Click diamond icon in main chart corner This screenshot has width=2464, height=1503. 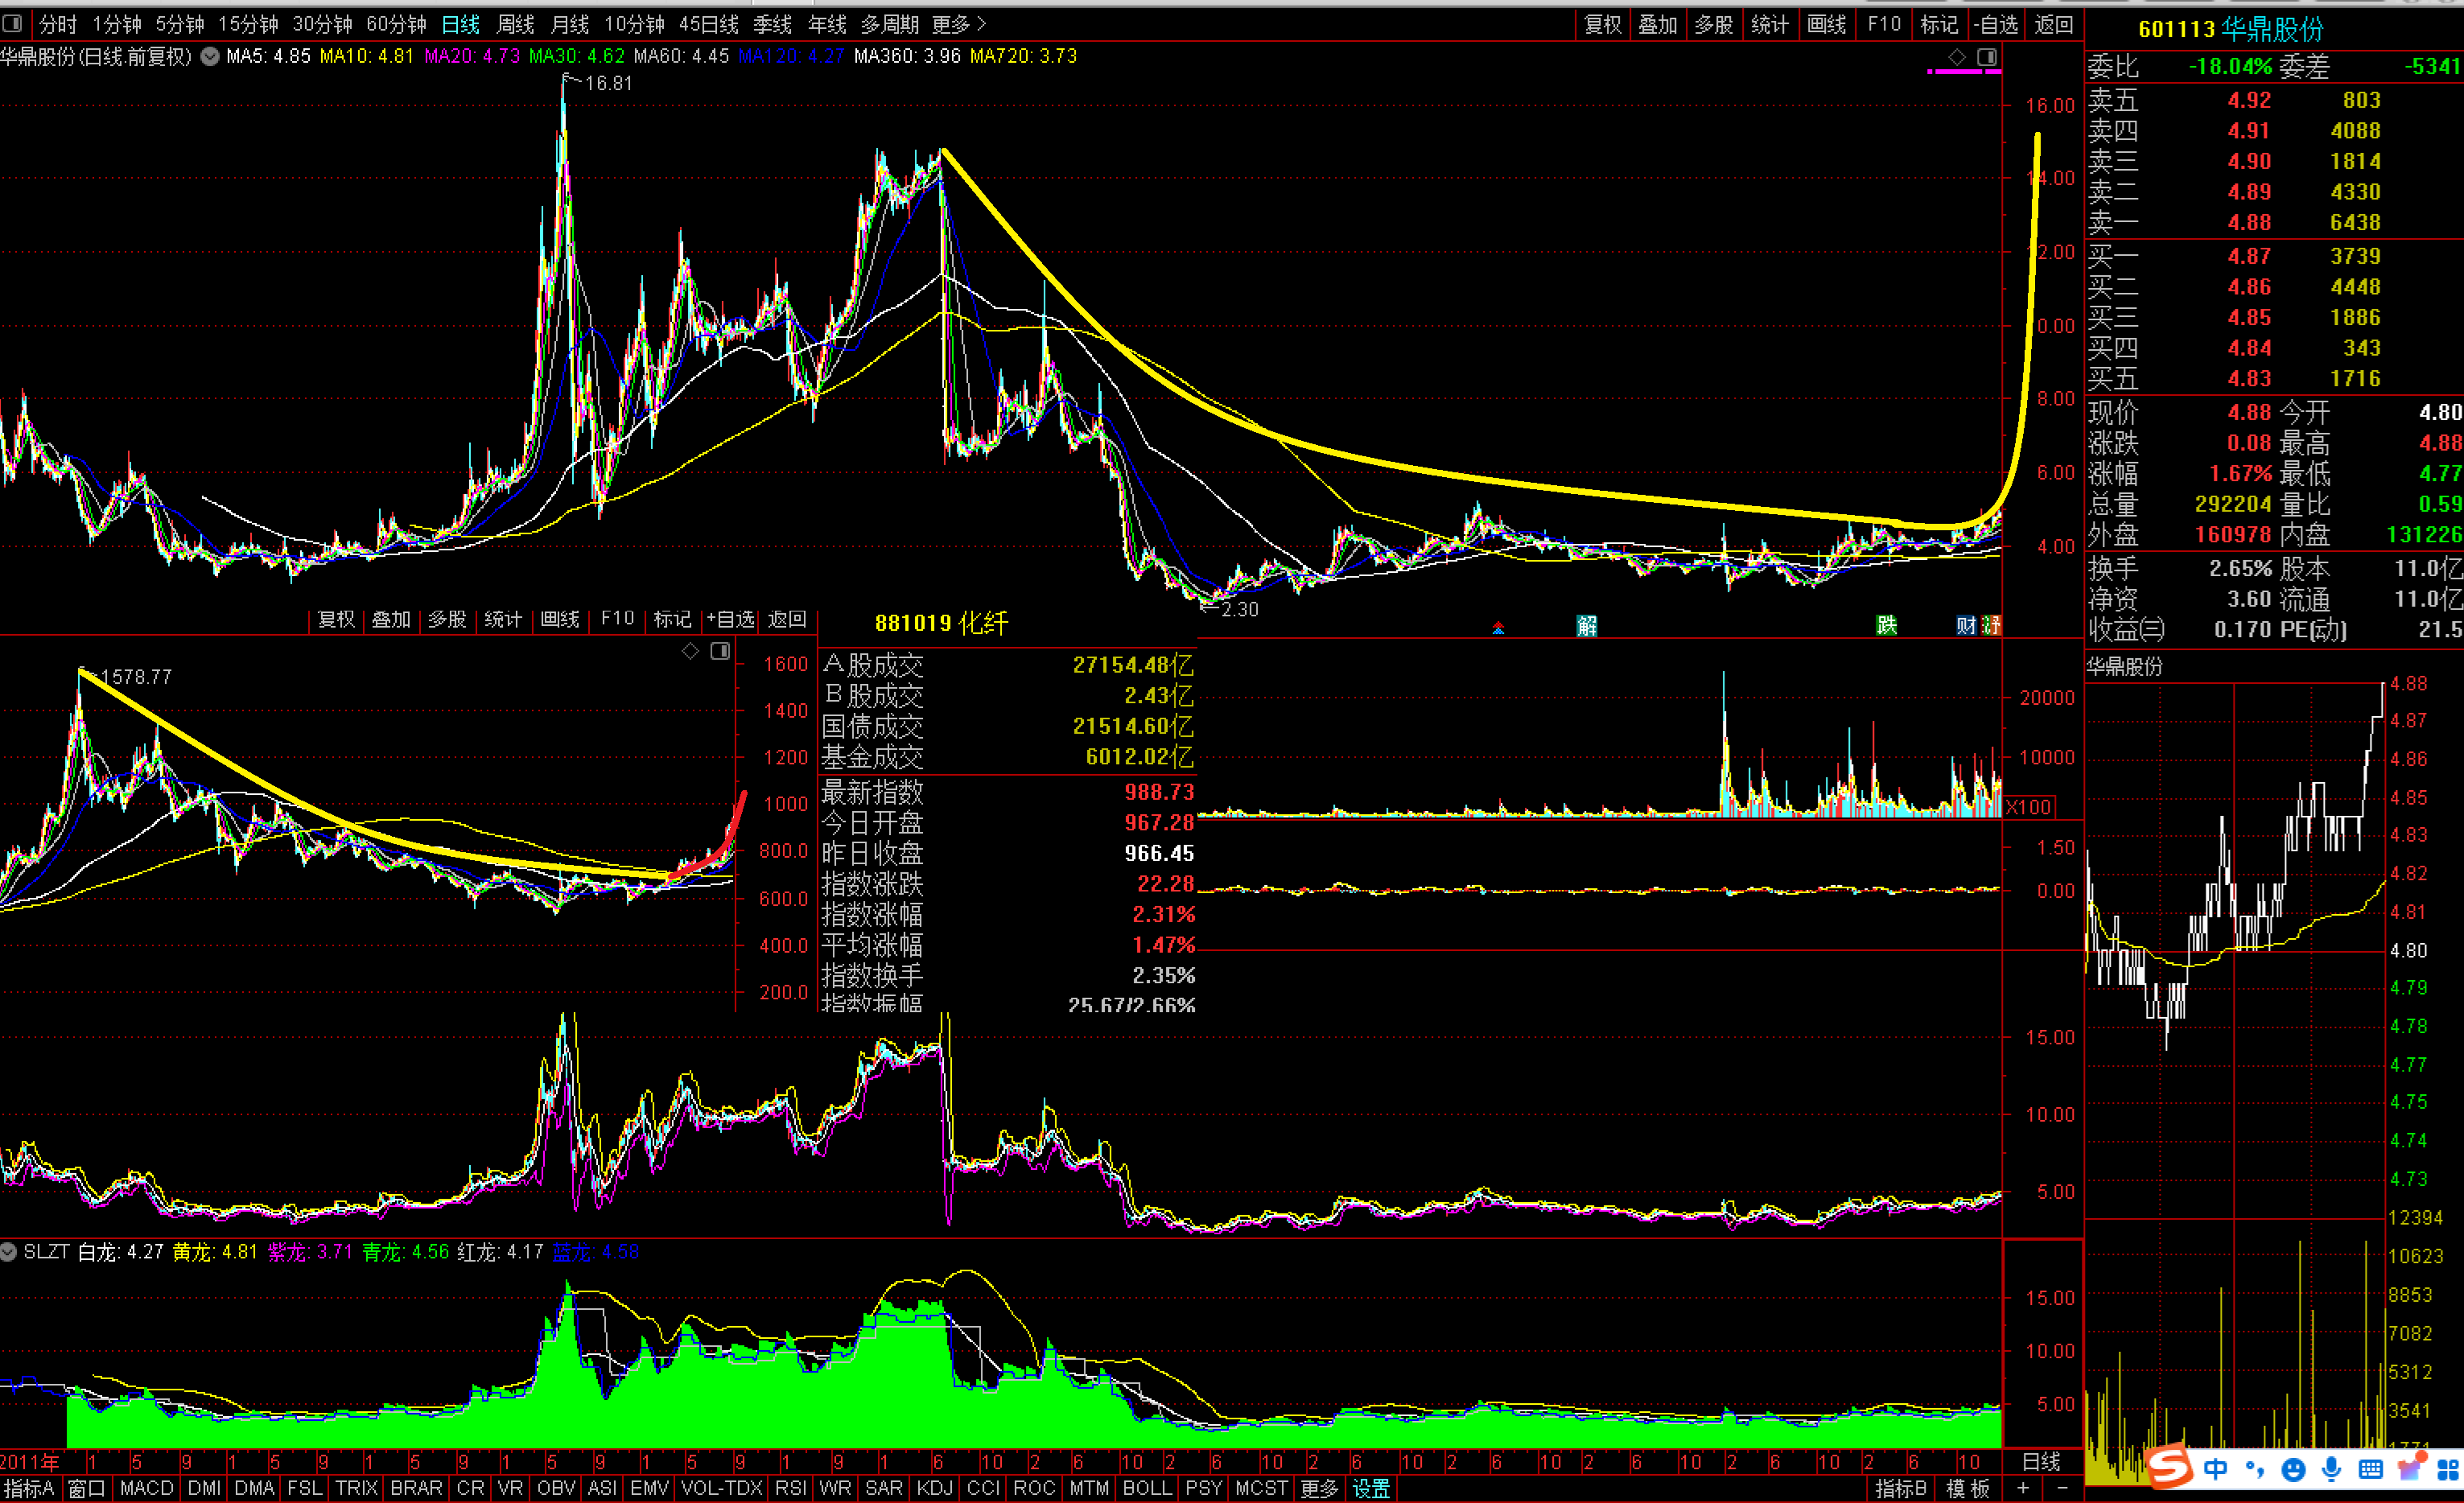1957,57
